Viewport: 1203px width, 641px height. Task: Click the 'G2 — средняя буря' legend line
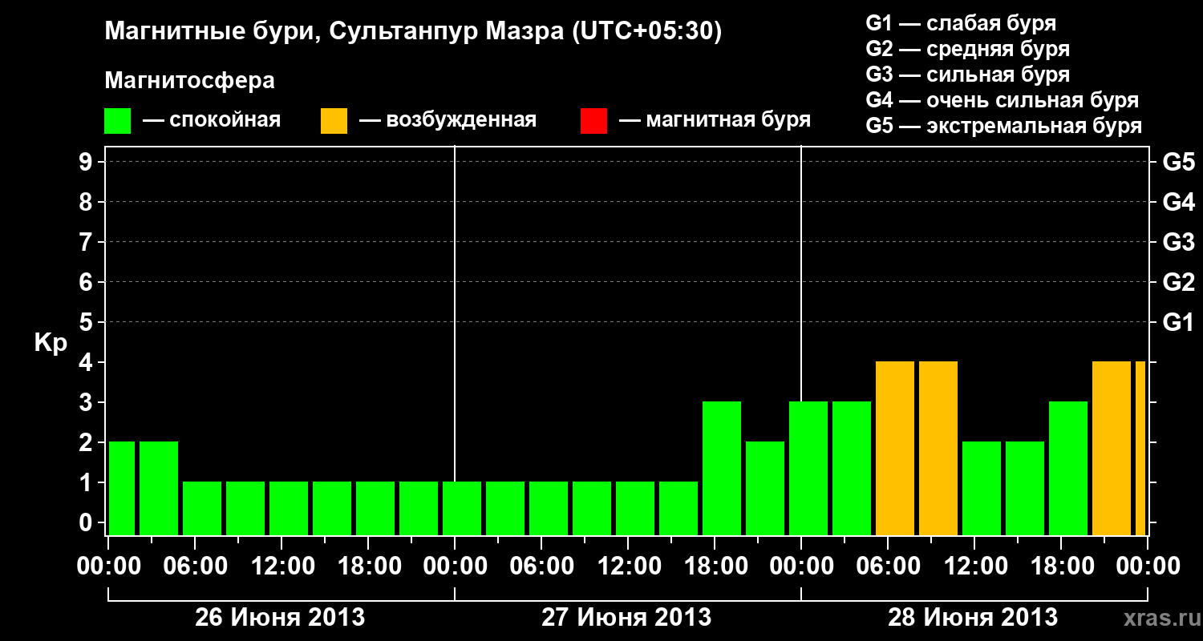[x=967, y=49]
